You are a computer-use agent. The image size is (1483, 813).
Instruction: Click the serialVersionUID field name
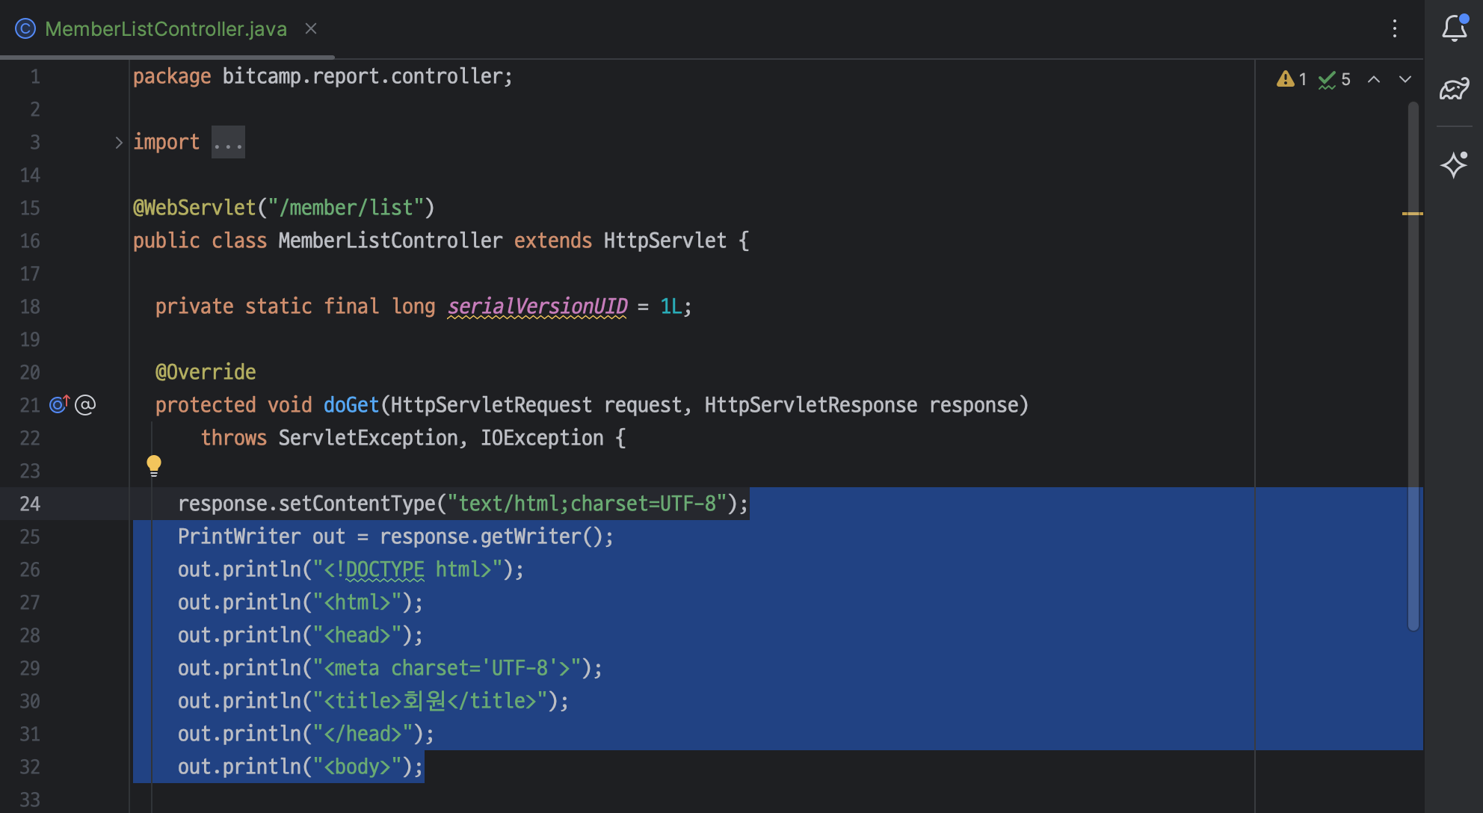point(537,306)
